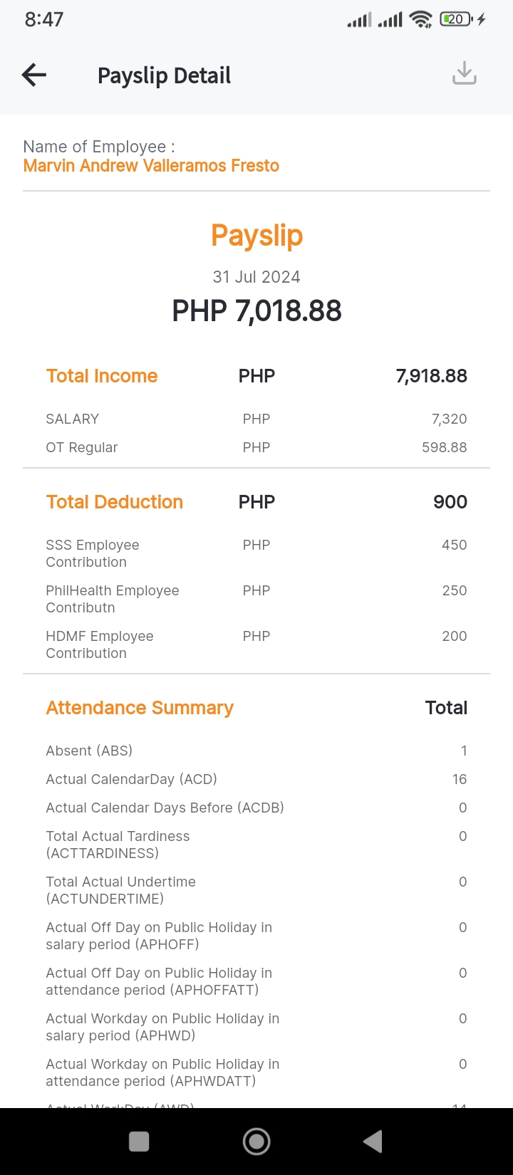Tap the back arrow icon
The image size is (513, 1175).
pos(34,75)
